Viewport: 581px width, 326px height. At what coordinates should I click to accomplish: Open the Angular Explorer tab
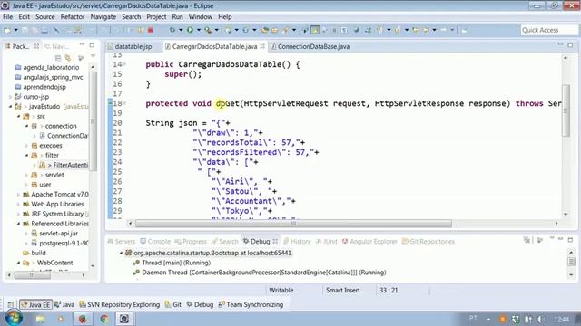(369, 242)
